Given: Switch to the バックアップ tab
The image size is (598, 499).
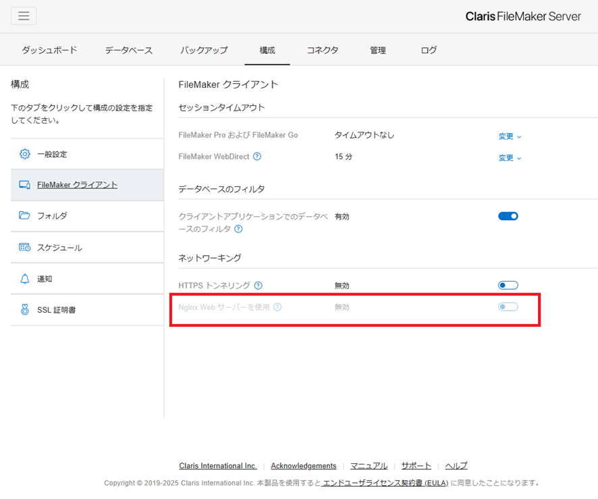Looking at the screenshot, I should (204, 50).
